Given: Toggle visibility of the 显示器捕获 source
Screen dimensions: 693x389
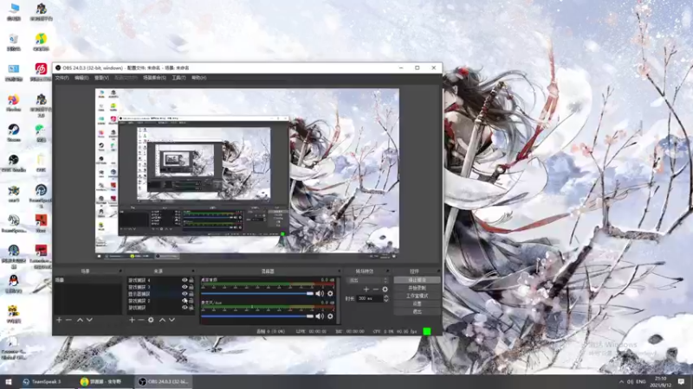Looking at the screenshot, I should coord(185,294).
